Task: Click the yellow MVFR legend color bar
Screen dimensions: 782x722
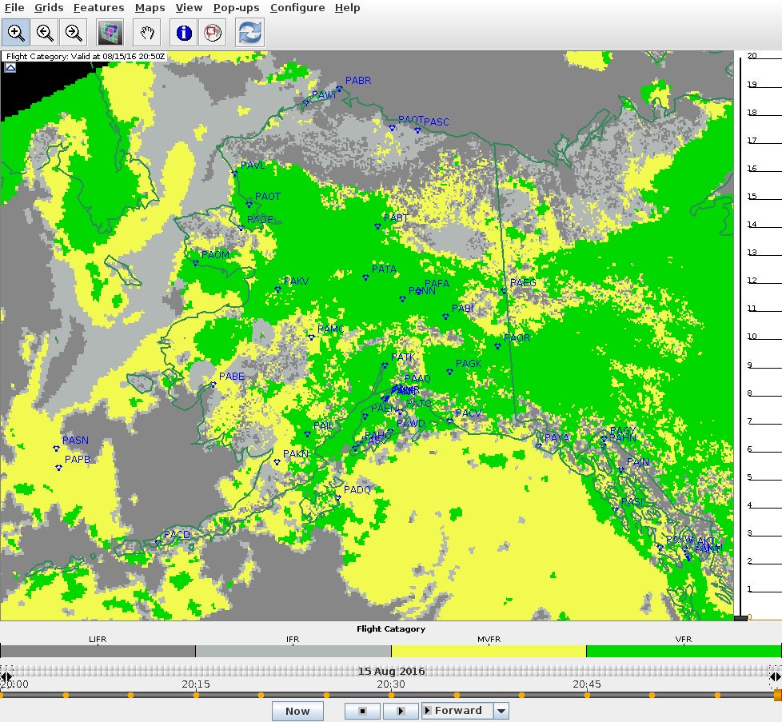Action: tap(488, 652)
